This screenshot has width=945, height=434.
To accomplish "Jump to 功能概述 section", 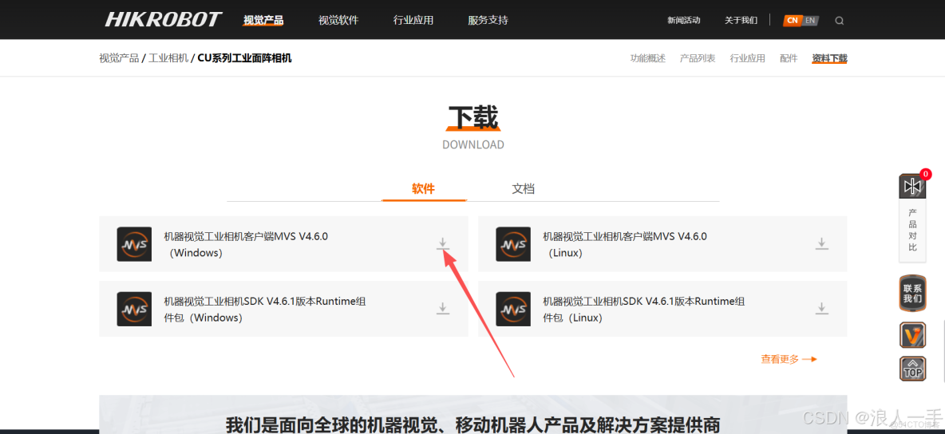I will click(648, 58).
